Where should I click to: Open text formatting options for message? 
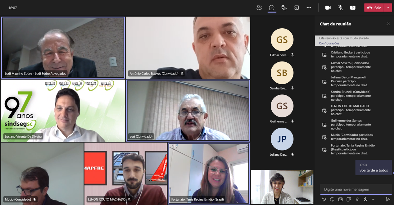324,199
